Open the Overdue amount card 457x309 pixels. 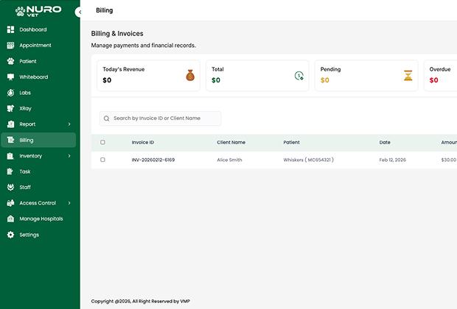pos(440,76)
